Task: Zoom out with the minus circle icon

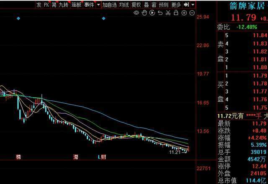Action: pyautogui.click(x=192, y=13)
